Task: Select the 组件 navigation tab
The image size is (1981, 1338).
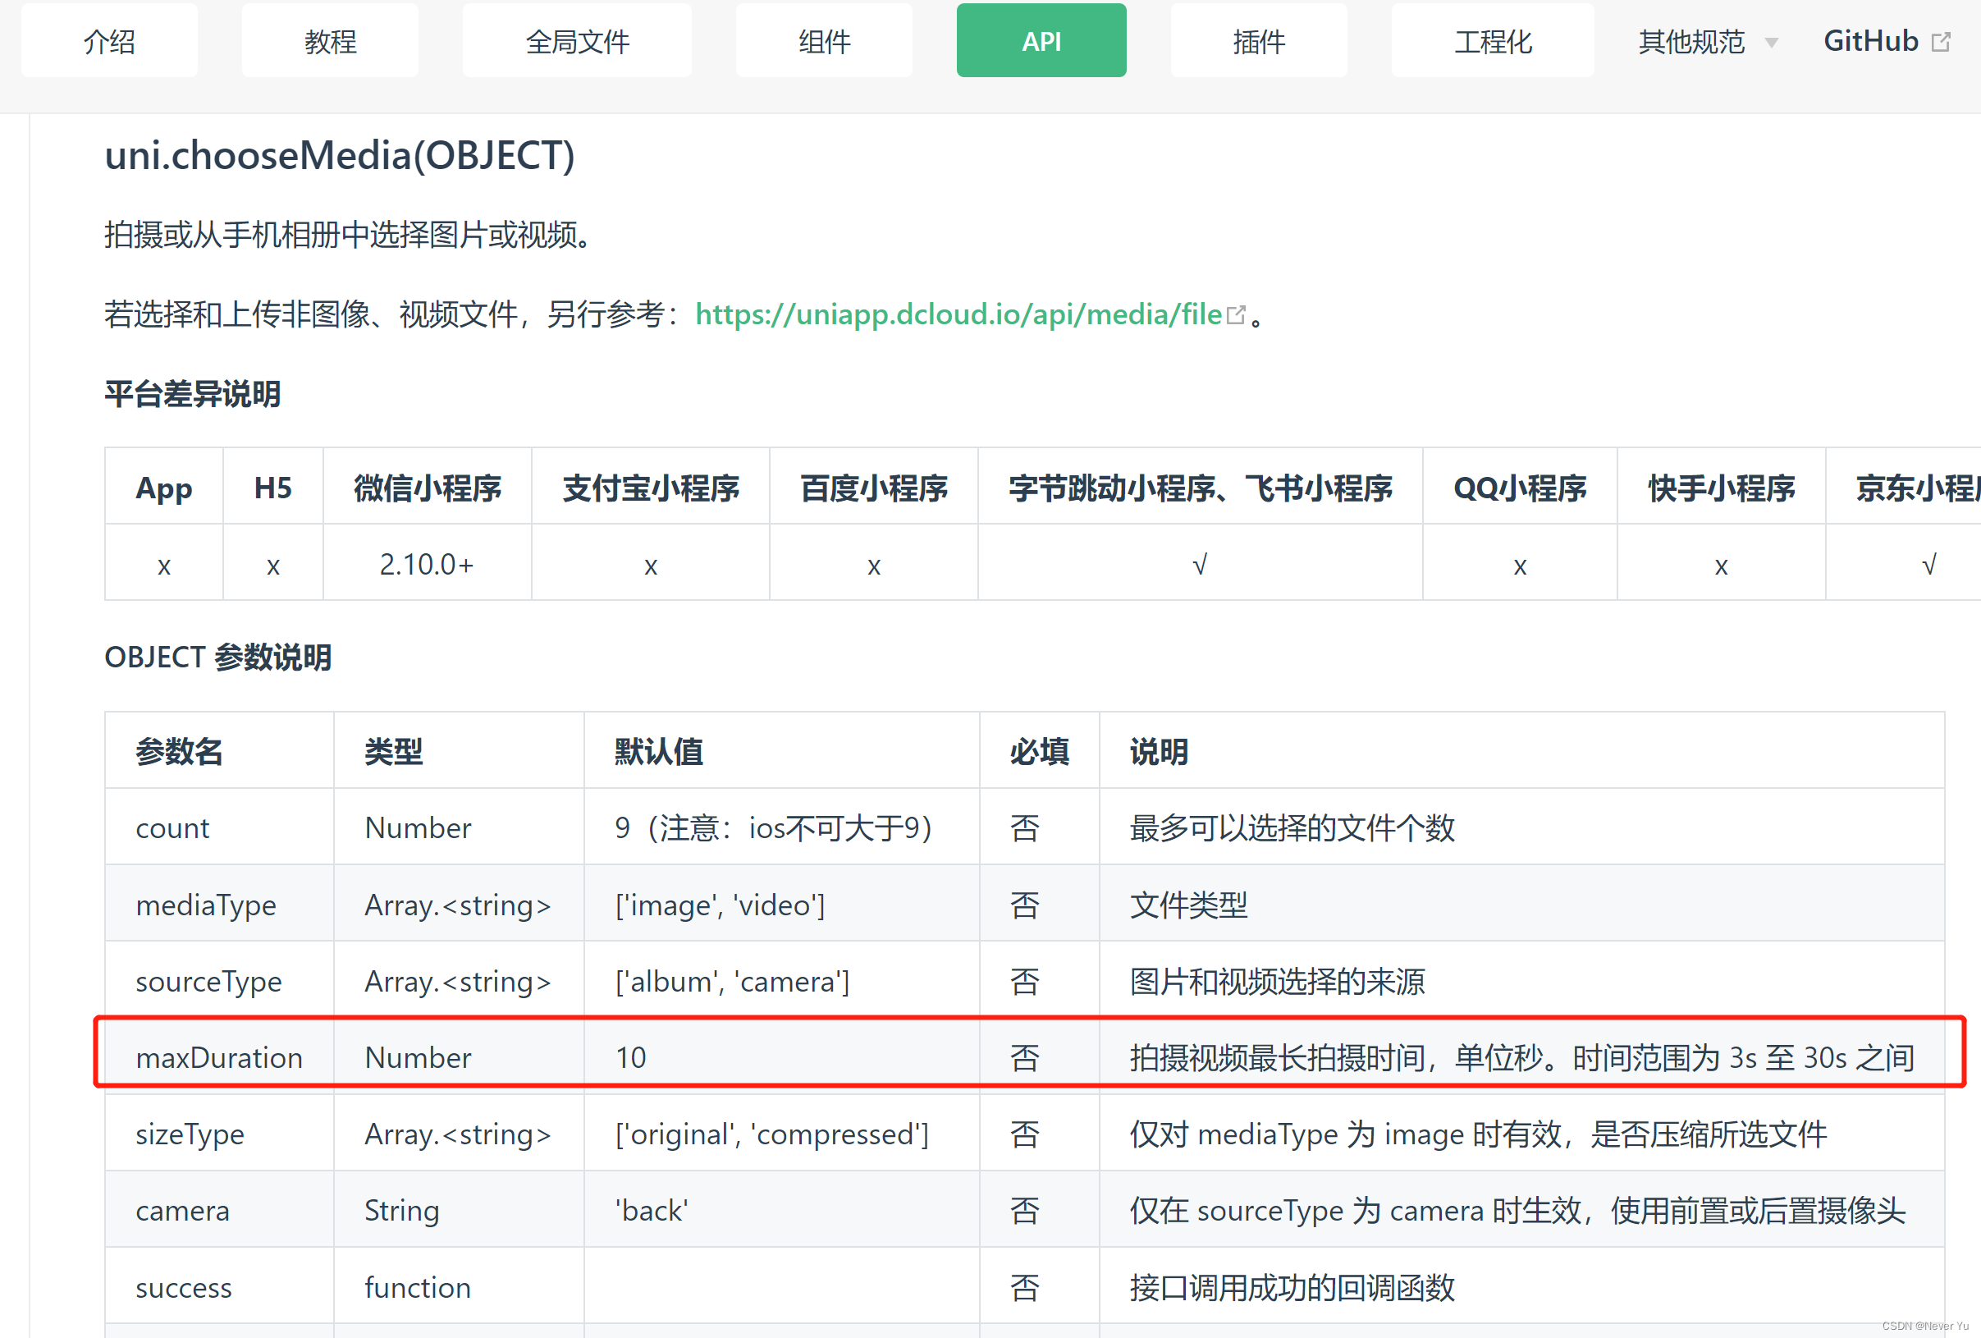Action: (x=824, y=41)
